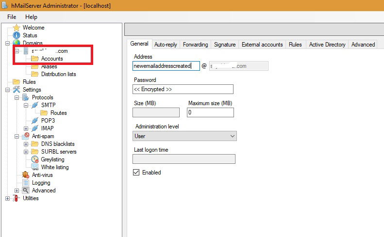
Task: Click the Password field
Action: (x=183, y=89)
